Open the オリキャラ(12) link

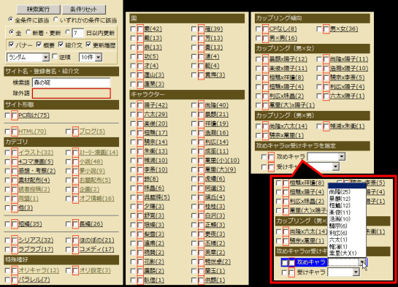point(39,270)
